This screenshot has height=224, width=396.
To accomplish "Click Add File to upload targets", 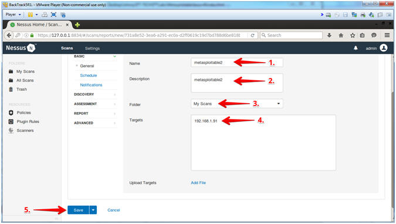I will pyautogui.click(x=198, y=182).
